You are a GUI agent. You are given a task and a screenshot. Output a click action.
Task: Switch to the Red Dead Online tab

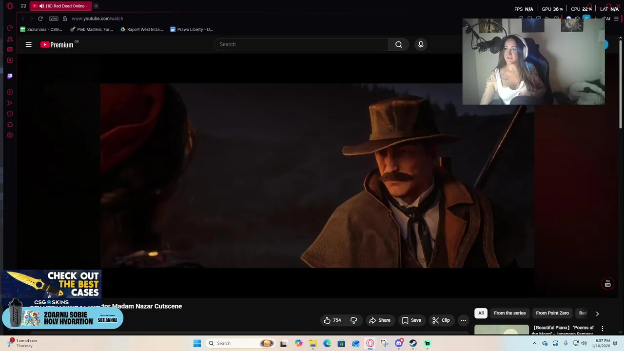[x=60, y=6]
